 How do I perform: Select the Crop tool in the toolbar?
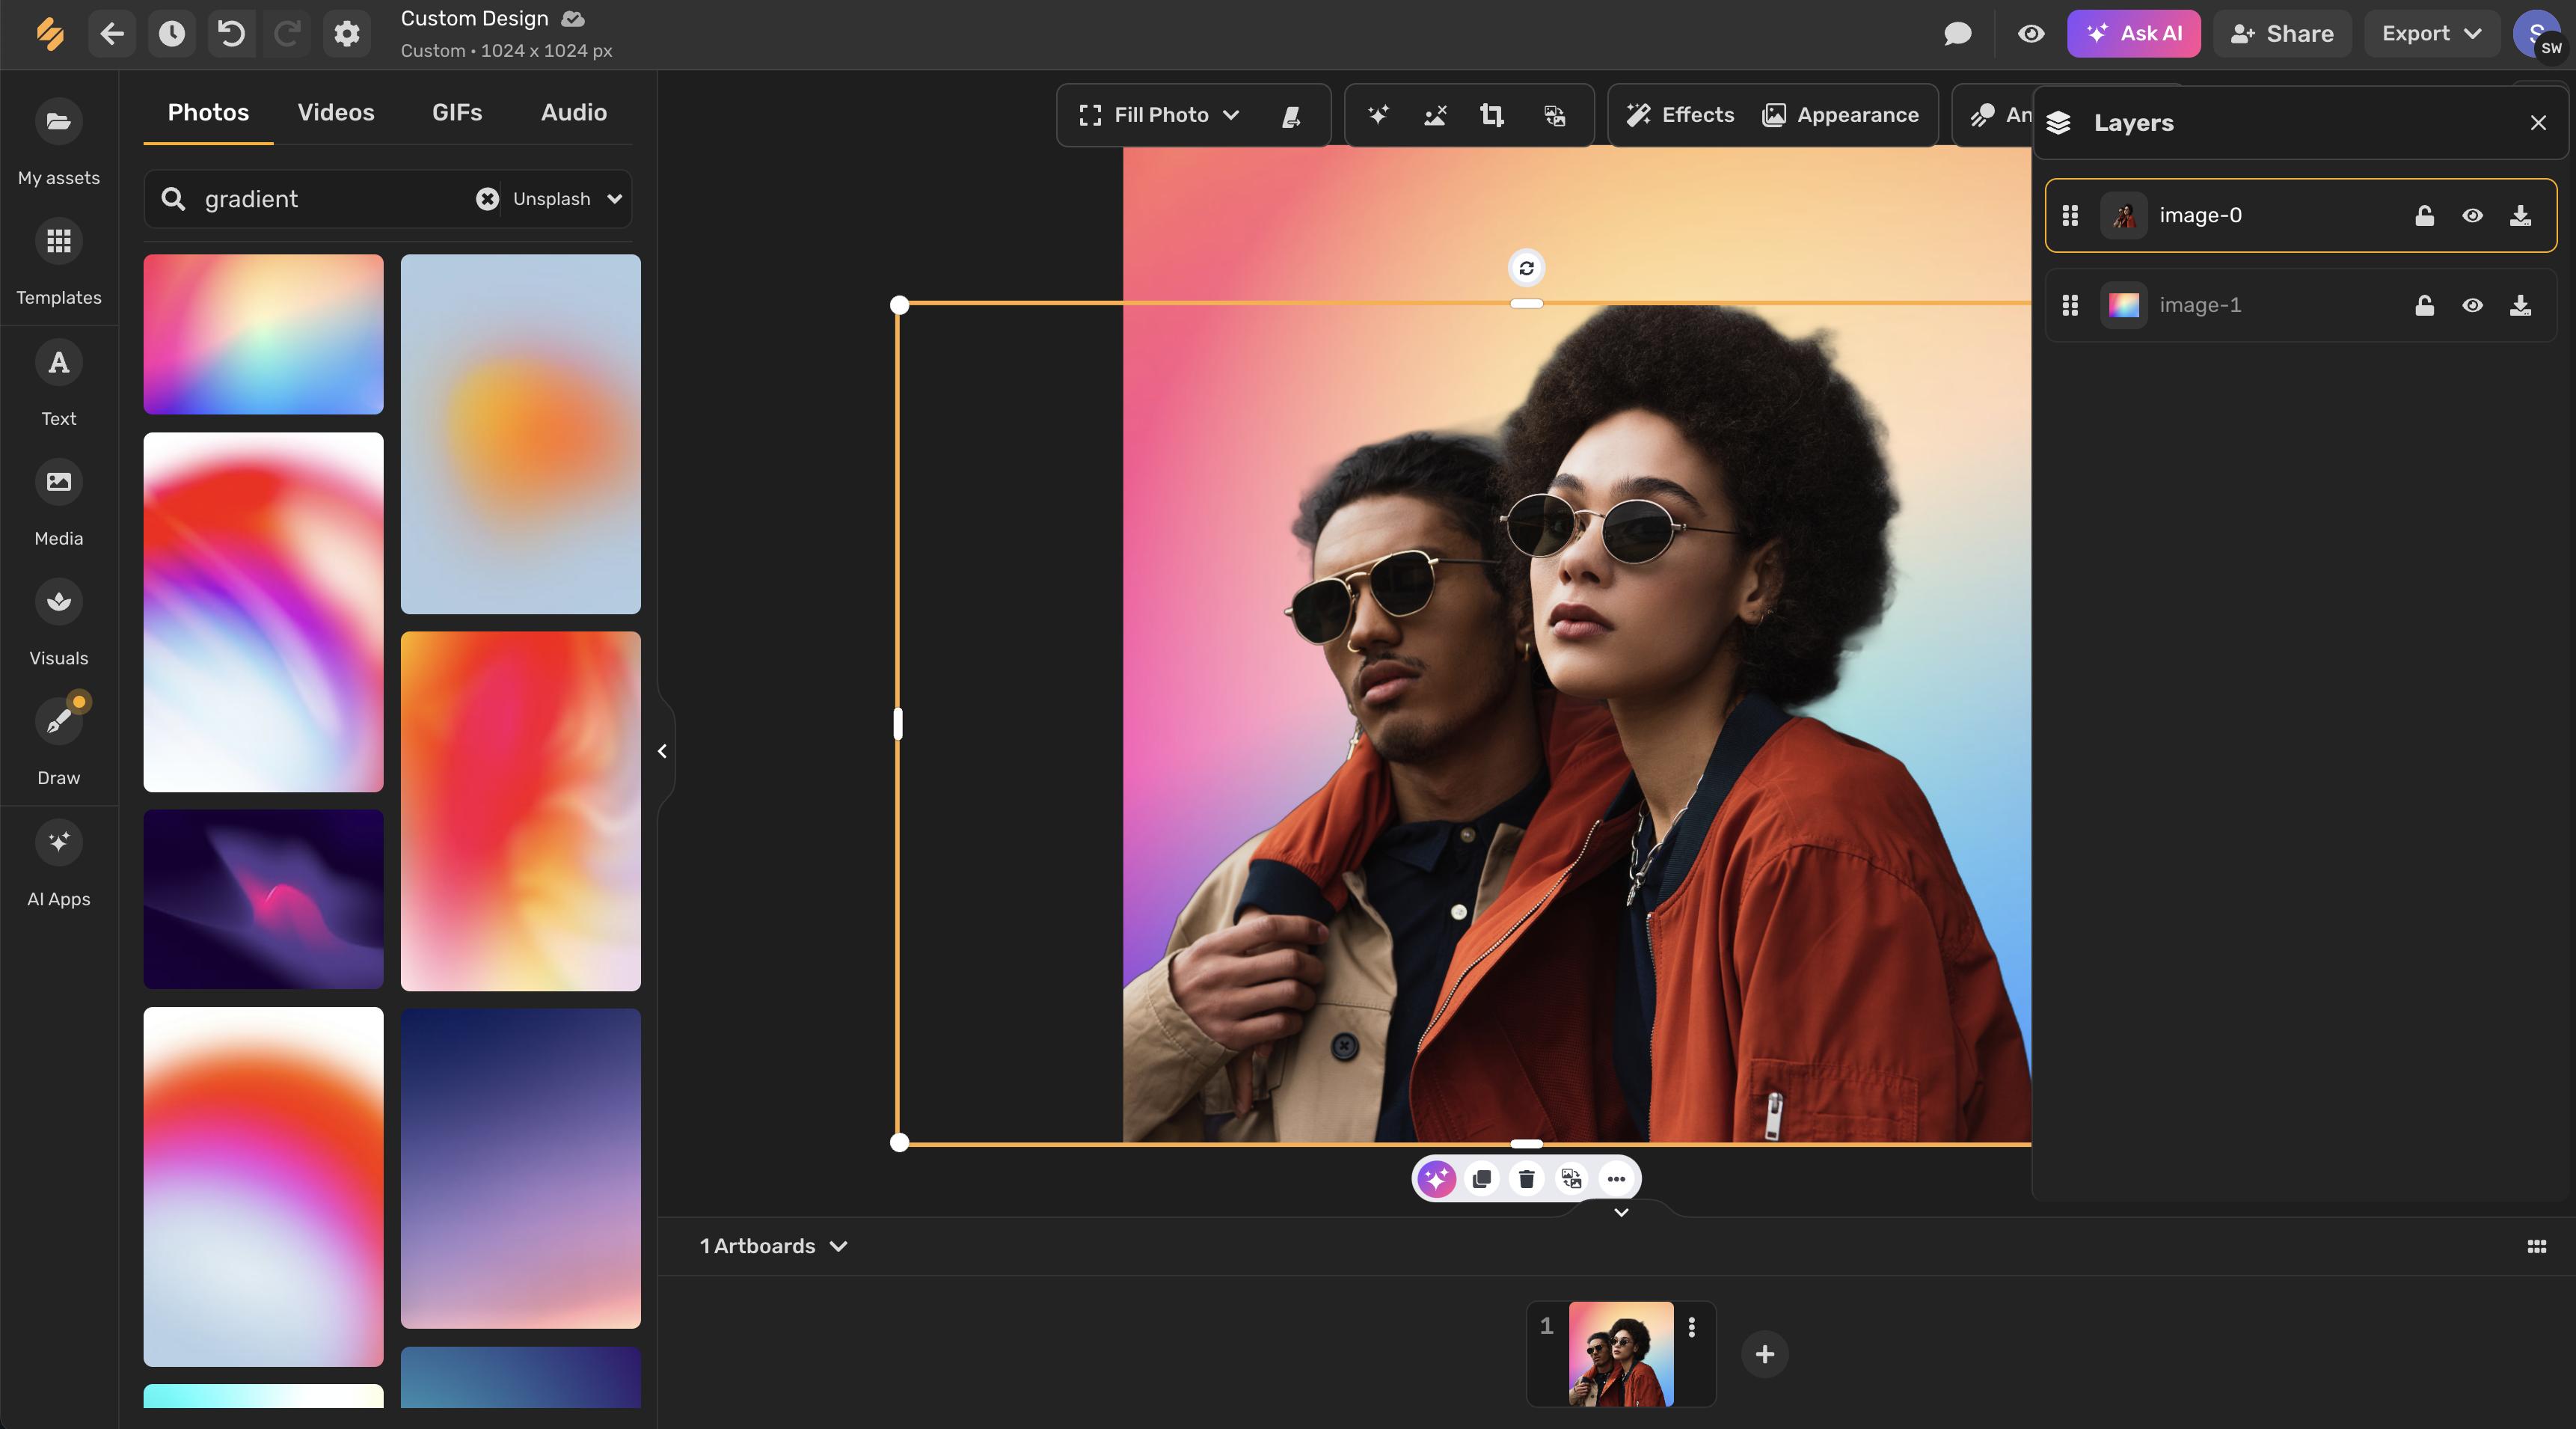pos(1492,115)
